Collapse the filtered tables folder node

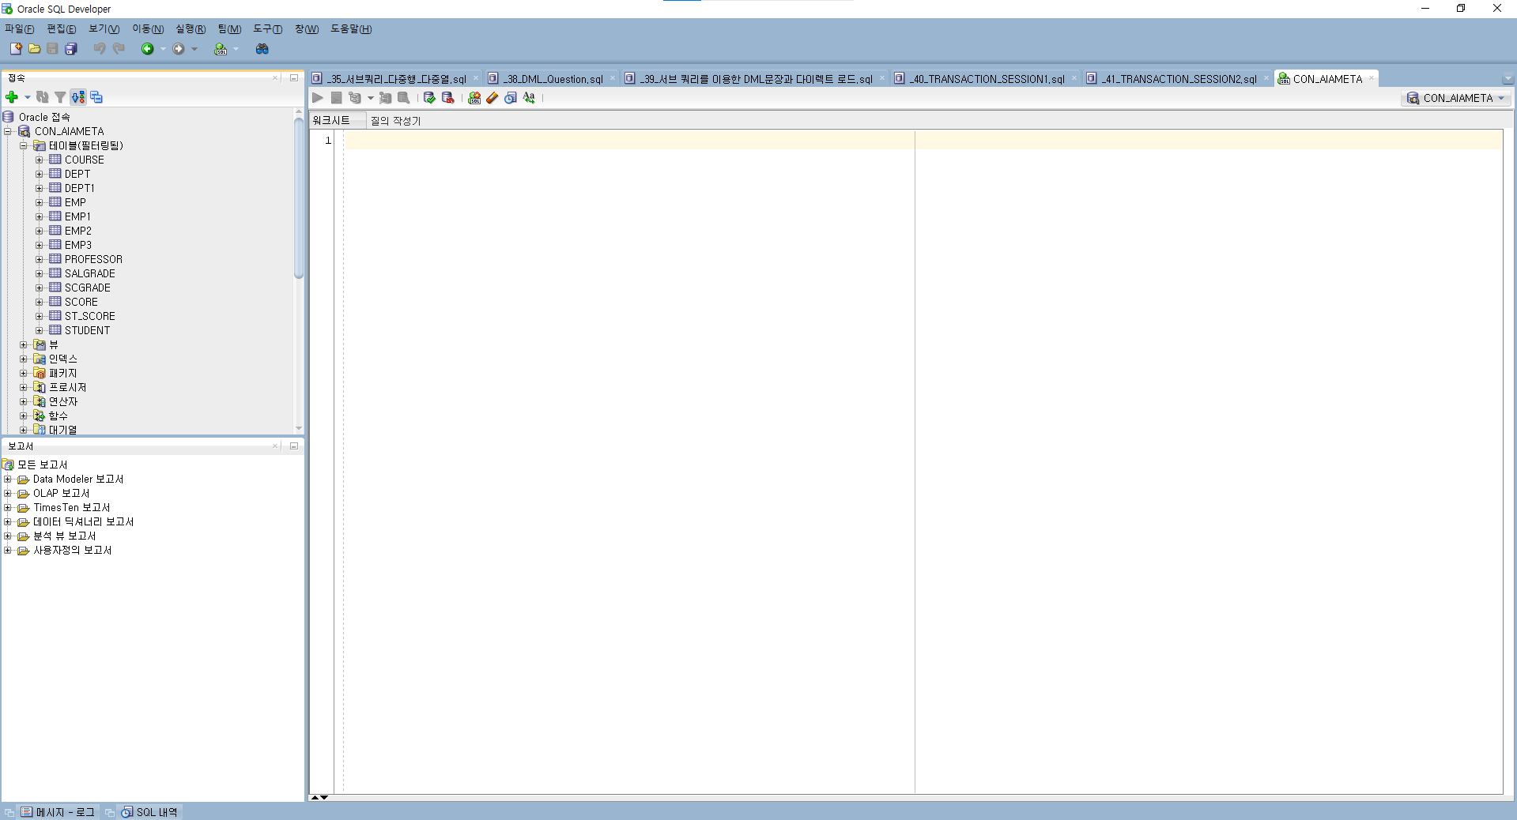[x=24, y=145]
